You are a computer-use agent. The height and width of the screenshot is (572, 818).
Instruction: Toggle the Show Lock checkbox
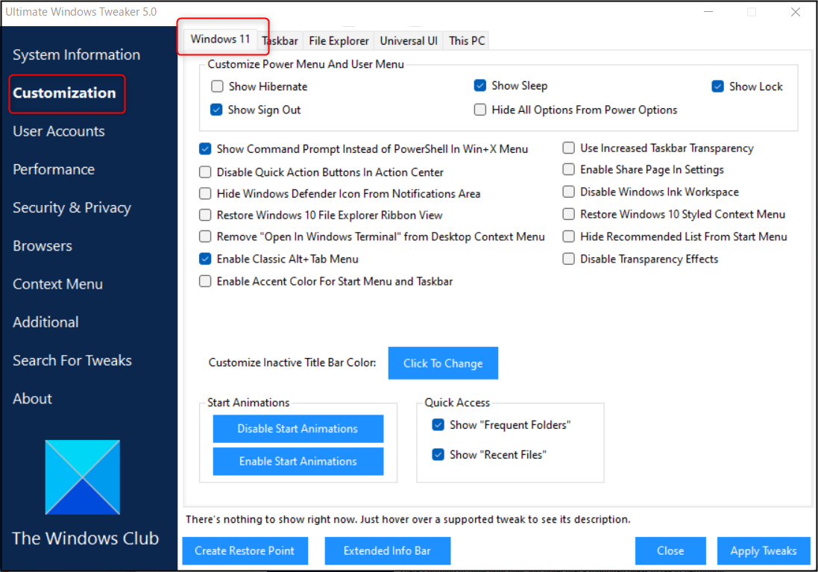[x=718, y=86]
